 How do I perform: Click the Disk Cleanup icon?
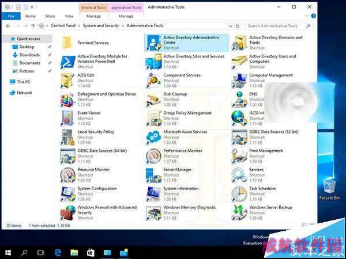pyautogui.click(x=154, y=100)
